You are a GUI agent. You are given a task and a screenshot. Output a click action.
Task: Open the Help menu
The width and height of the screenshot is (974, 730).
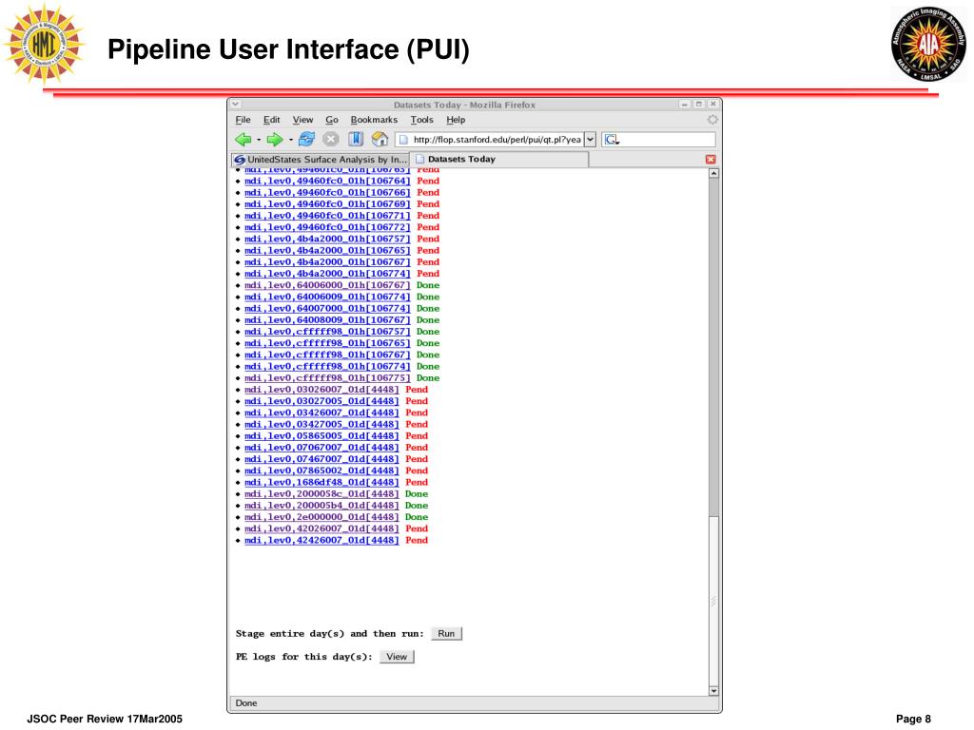(456, 120)
